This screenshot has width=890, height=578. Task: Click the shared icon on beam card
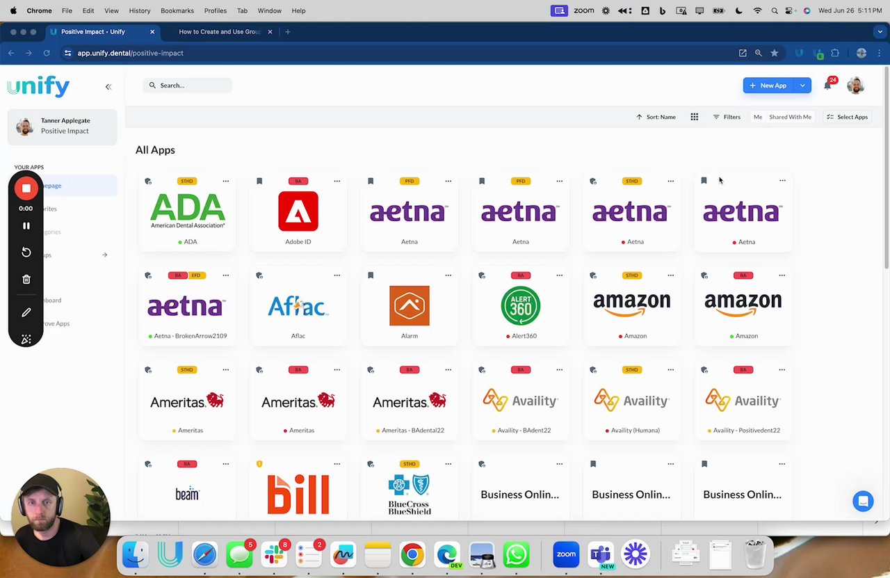[x=148, y=464]
